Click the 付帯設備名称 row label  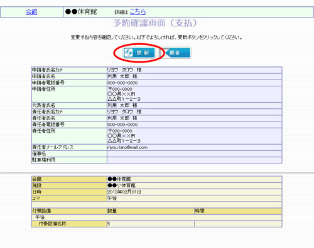pos(52,224)
